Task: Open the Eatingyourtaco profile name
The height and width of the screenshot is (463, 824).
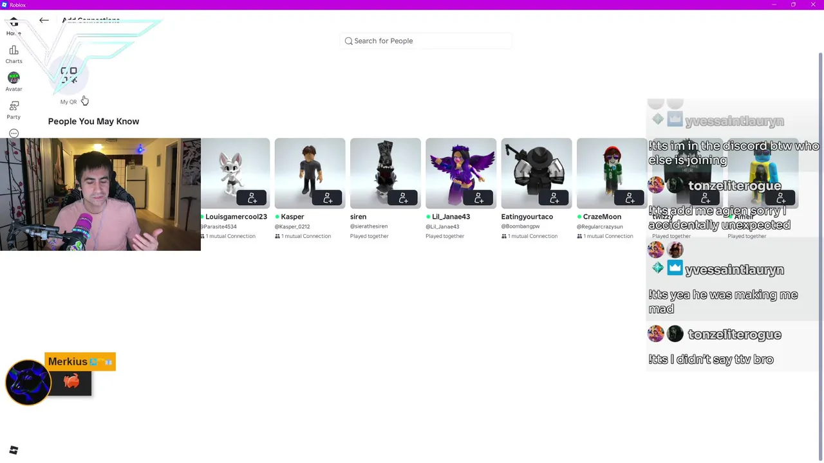Action: pyautogui.click(x=527, y=217)
